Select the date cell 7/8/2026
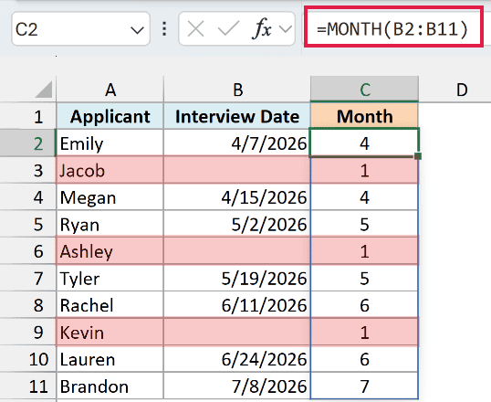The height and width of the screenshot is (402, 491). point(237,386)
